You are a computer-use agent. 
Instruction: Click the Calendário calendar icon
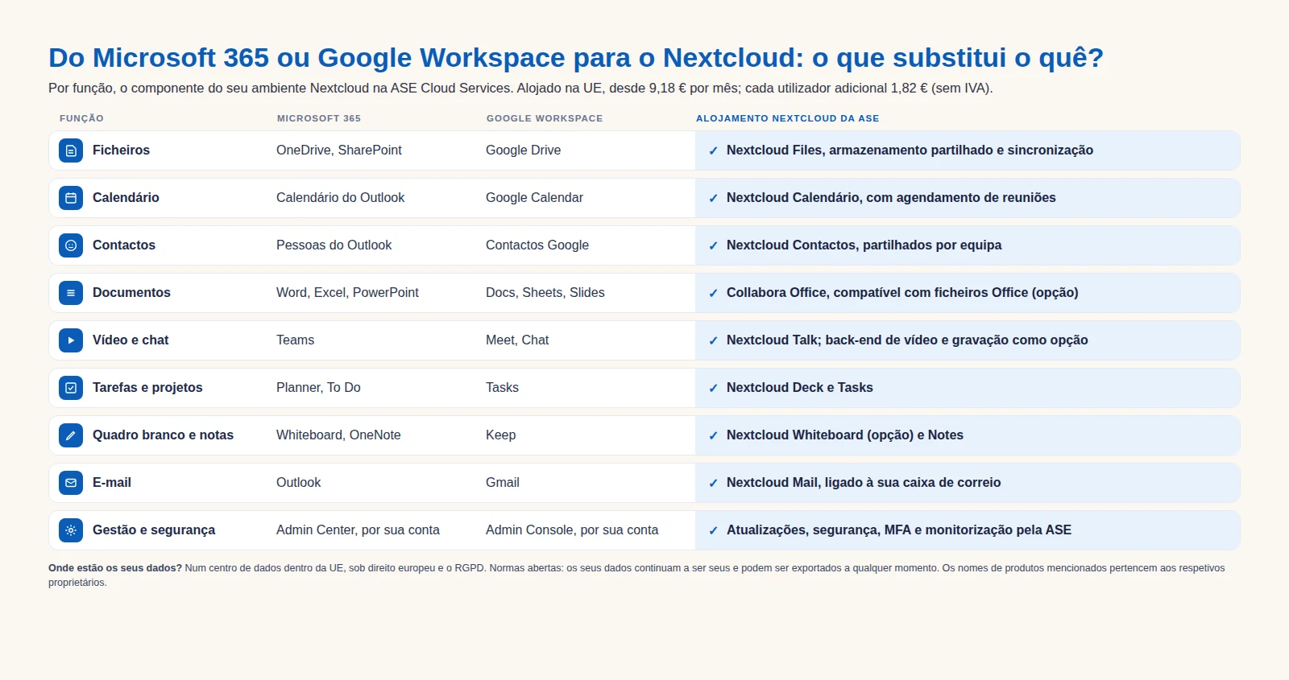[71, 198]
